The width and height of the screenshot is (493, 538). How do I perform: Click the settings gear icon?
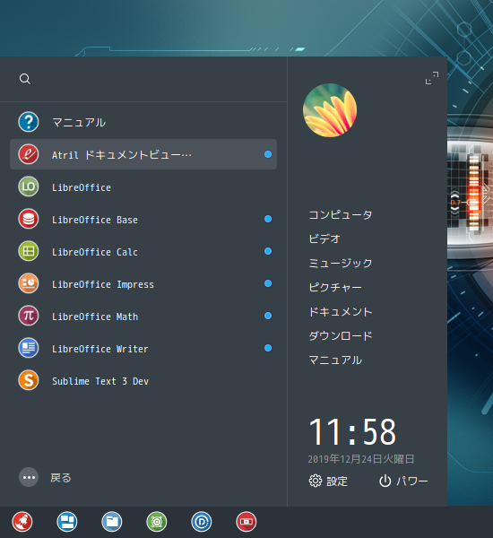click(x=316, y=481)
